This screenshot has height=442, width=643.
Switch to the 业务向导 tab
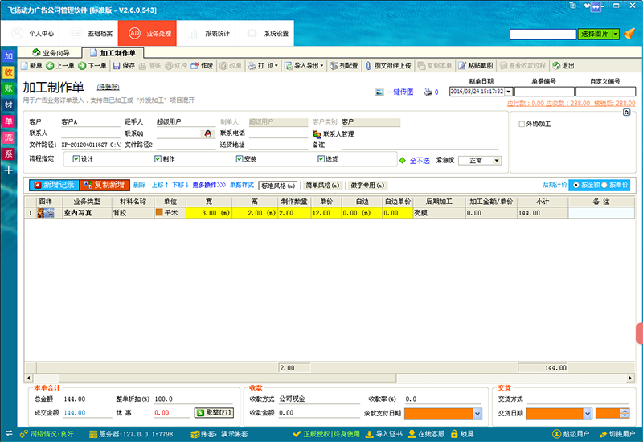tap(53, 52)
